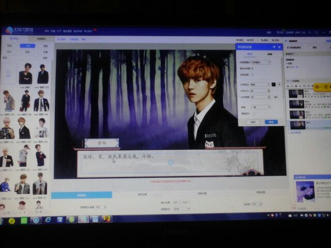The height and width of the screenshot is (248, 331).
Task: Click the Windows Start button
Action: click(x=9, y=220)
